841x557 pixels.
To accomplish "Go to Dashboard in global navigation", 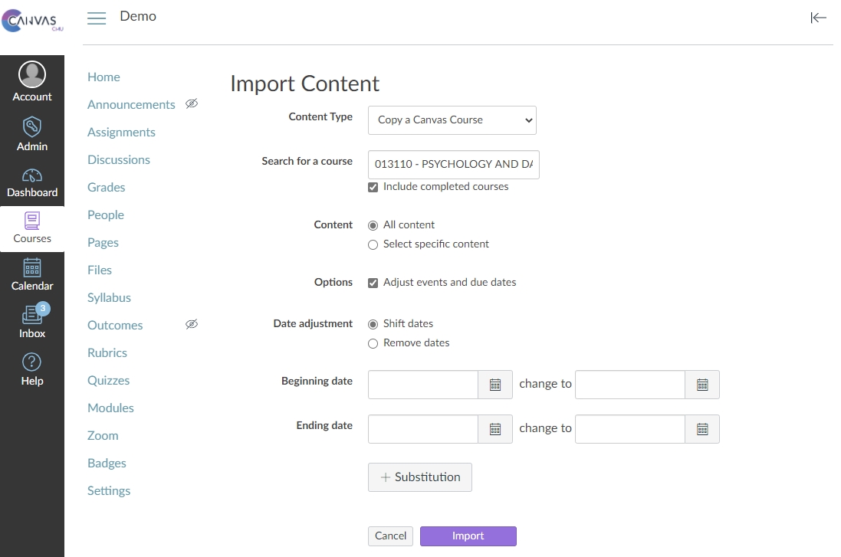I will 32,182.
